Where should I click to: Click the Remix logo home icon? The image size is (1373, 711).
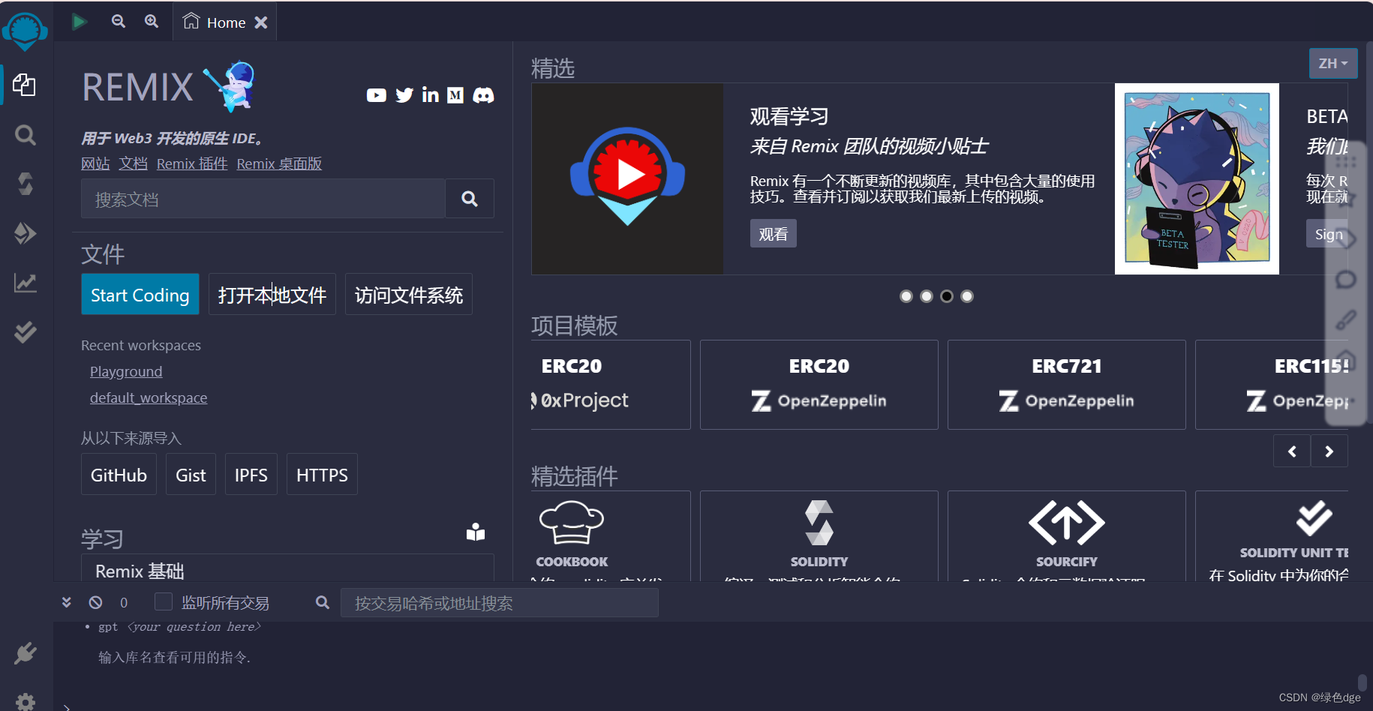point(25,31)
